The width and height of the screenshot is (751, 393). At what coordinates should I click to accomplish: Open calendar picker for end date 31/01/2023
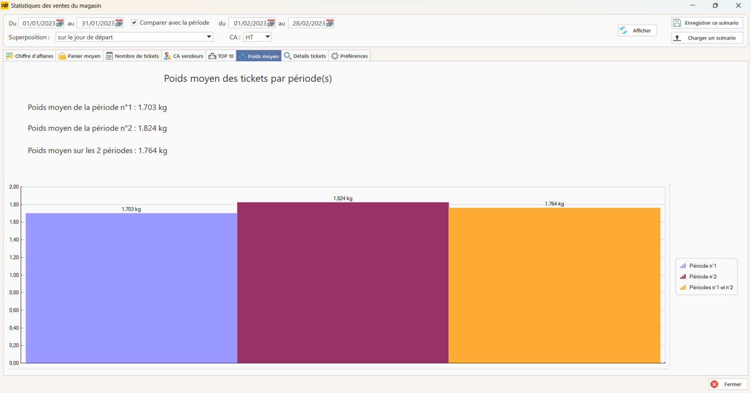click(119, 23)
